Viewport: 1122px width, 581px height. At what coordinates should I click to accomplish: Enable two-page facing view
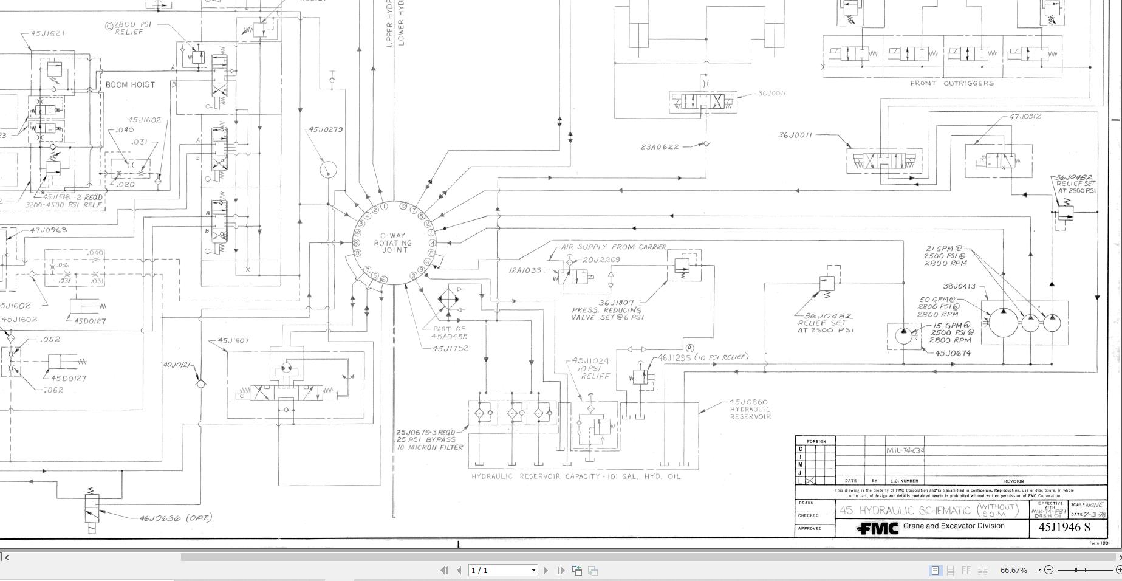(967, 570)
